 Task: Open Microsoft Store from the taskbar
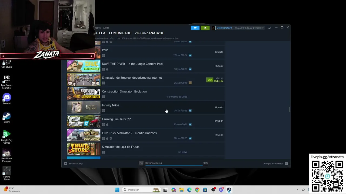coord(205,190)
